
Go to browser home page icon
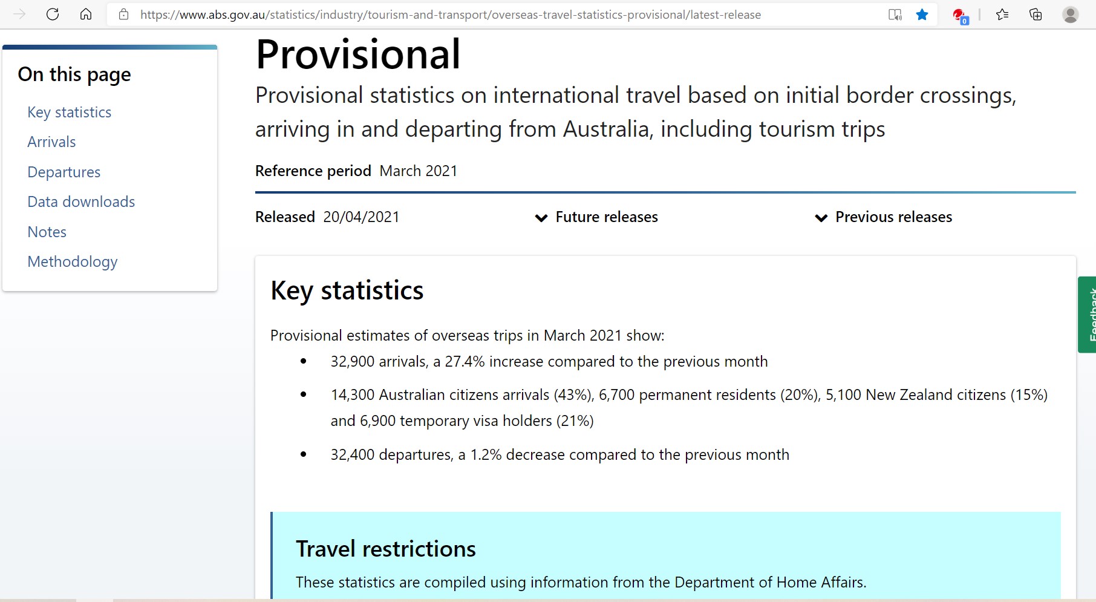click(x=86, y=15)
